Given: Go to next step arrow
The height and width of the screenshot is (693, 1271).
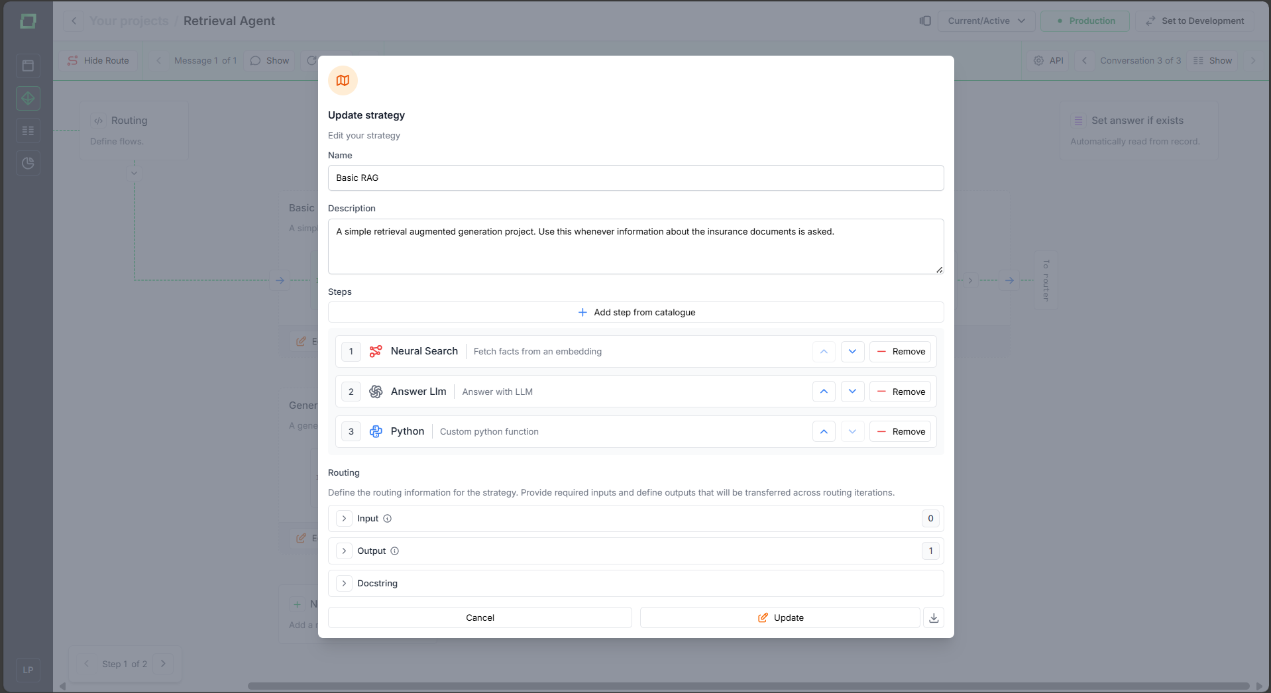Looking at the screenshot, I should (x=163, y=663).
